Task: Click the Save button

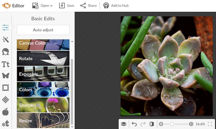Action: click(66, 6)
